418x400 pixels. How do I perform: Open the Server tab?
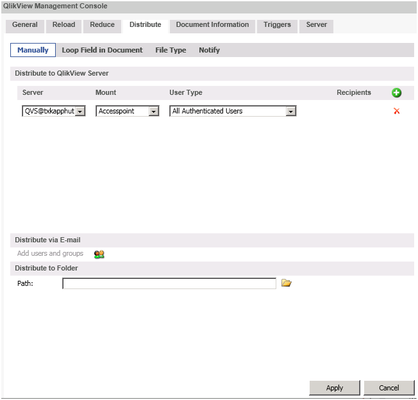coord(316,25)
